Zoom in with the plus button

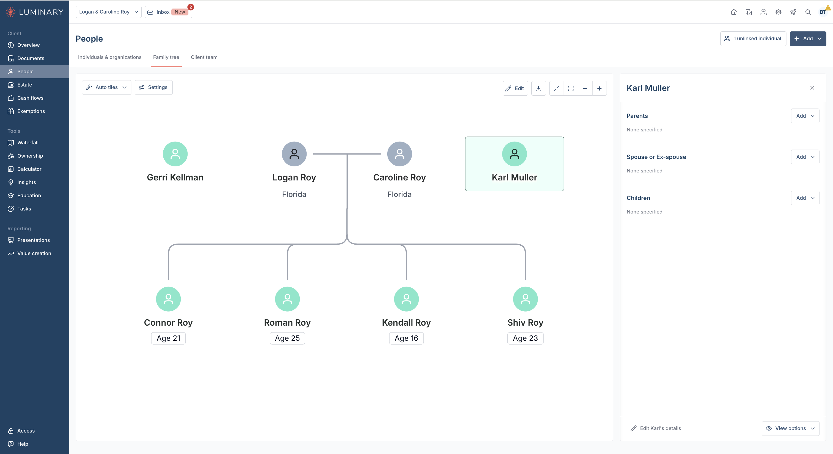point(599,88)
